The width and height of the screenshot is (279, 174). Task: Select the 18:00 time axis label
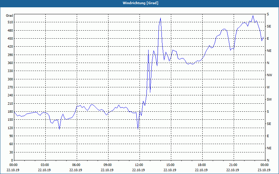[202, 165]
